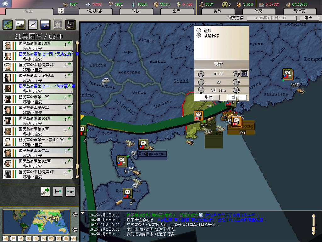Select the 战略转移 radio option
This screenshot has width=322, height=242.
199,35
